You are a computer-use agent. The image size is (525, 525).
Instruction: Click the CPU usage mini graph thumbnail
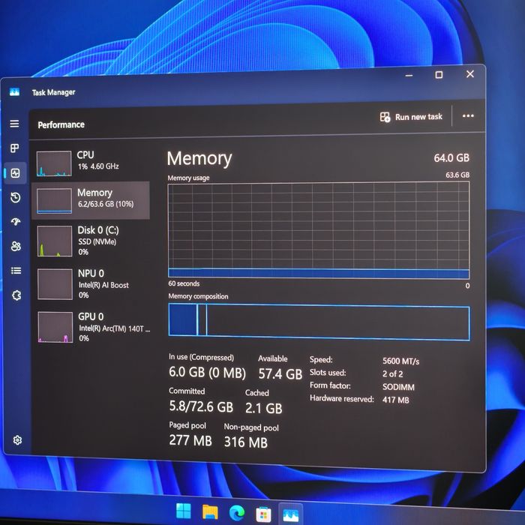tap(54, 163)
